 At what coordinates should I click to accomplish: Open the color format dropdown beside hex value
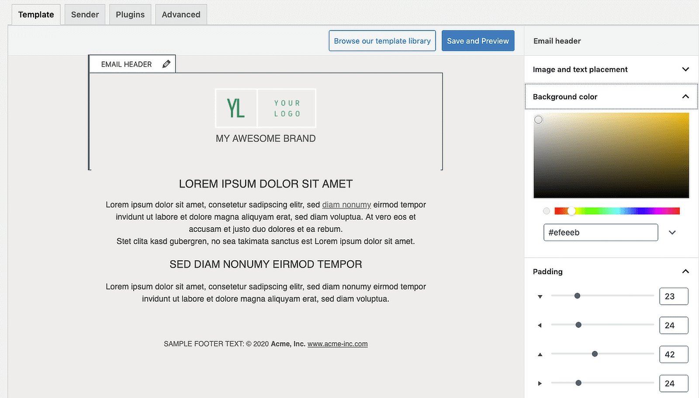(x=672, y=232)
